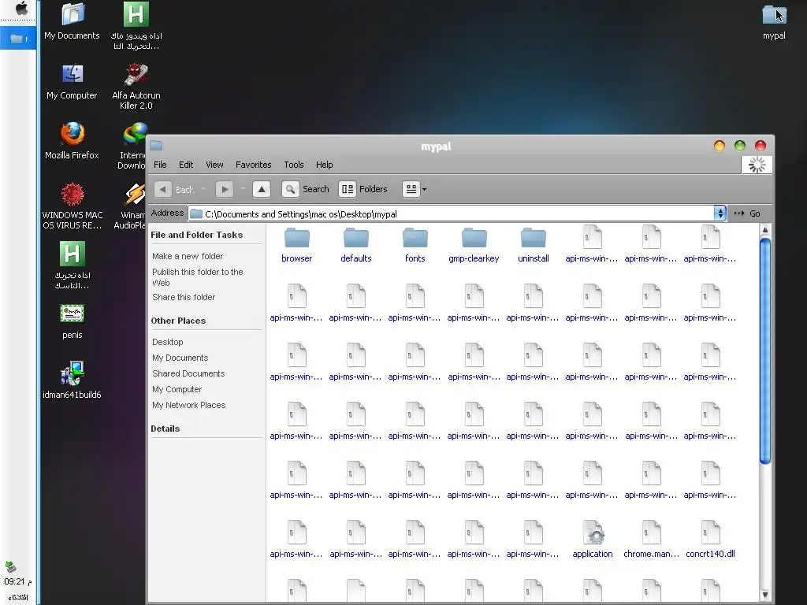Click Make a new folder
The height and width of the screenshot is (605, 807).
(x=188, y=256)
